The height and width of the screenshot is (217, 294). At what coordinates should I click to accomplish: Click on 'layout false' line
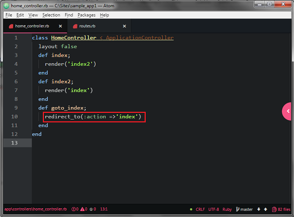58,47
